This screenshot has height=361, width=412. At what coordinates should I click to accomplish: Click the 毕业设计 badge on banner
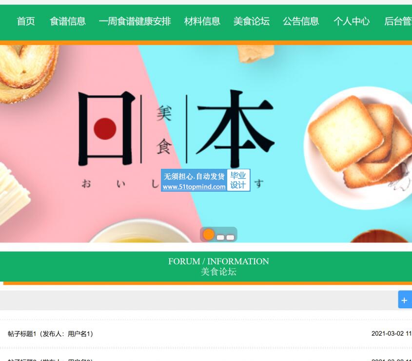tap(238, 180)
